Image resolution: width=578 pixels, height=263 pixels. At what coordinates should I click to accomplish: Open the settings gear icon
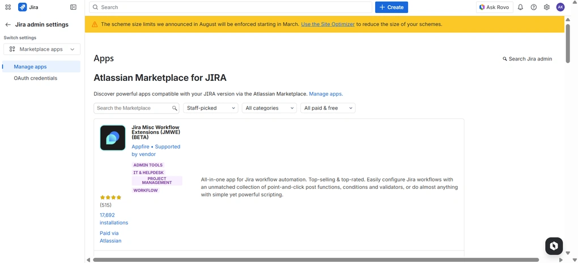pos(547,7)
